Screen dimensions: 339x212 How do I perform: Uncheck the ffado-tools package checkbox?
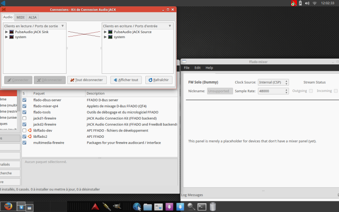(x=25, y=112)
